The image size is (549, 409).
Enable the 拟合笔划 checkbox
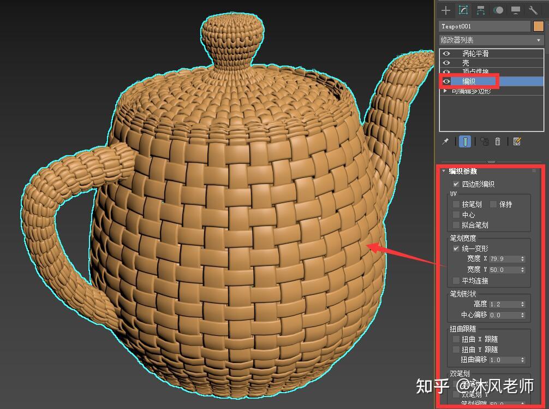pos(456,225)
